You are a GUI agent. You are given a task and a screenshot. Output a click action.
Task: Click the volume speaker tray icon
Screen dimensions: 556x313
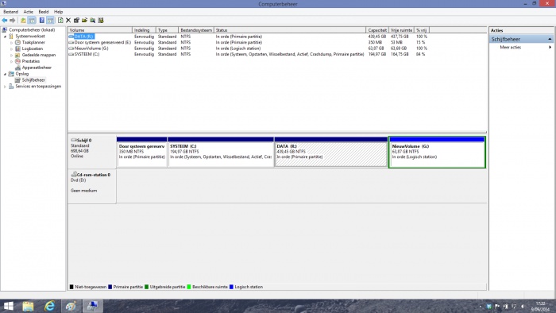coord(523,307)
